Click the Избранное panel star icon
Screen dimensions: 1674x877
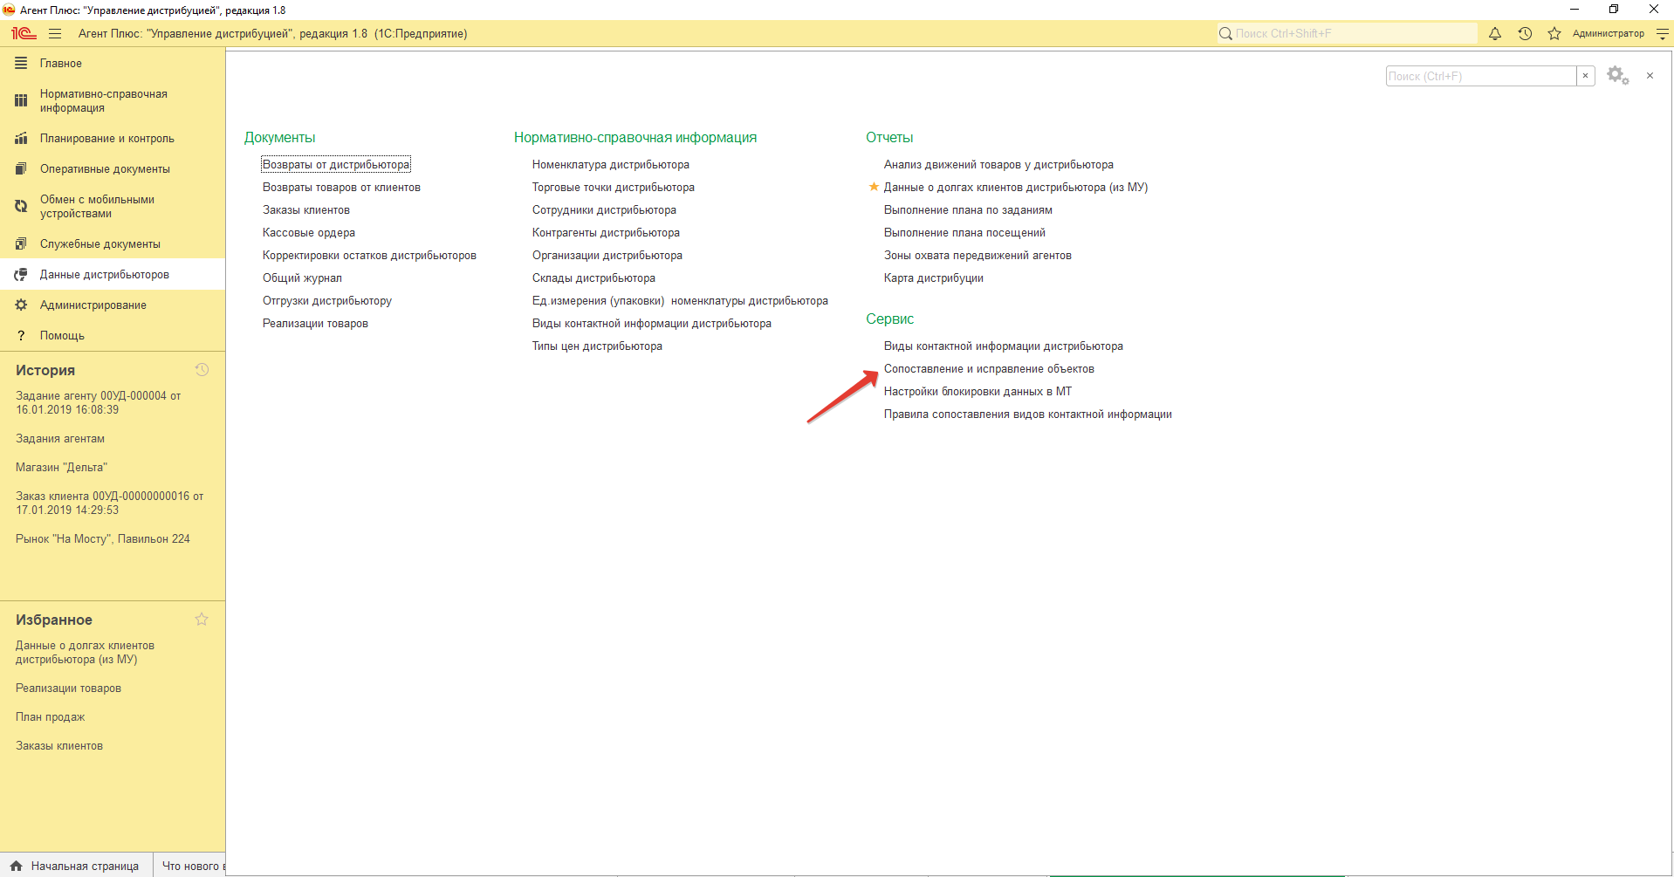(202, 620)
